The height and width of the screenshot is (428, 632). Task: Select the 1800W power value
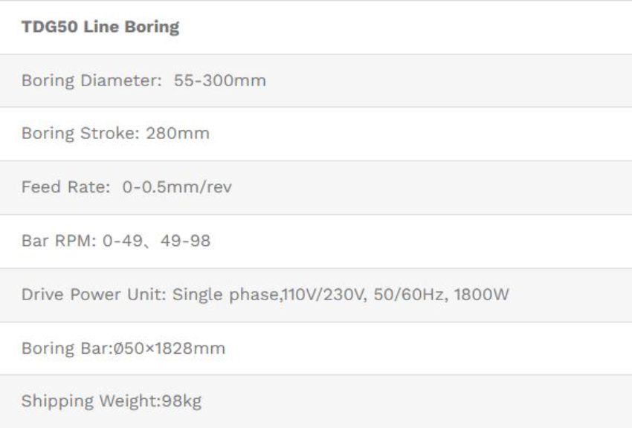coord(482,295)
